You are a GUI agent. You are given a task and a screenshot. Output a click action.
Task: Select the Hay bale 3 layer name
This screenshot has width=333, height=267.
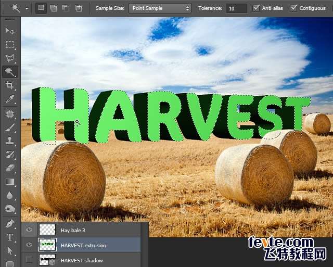tap(73, 230)
